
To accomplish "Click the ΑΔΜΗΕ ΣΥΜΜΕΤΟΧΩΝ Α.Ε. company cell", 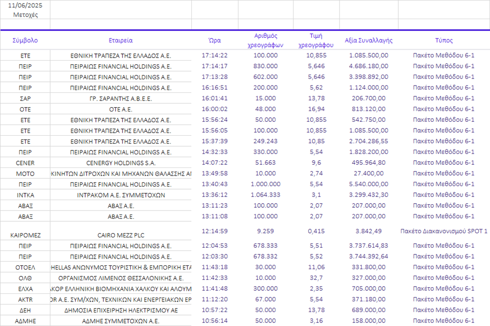I will tap(121, 321).
